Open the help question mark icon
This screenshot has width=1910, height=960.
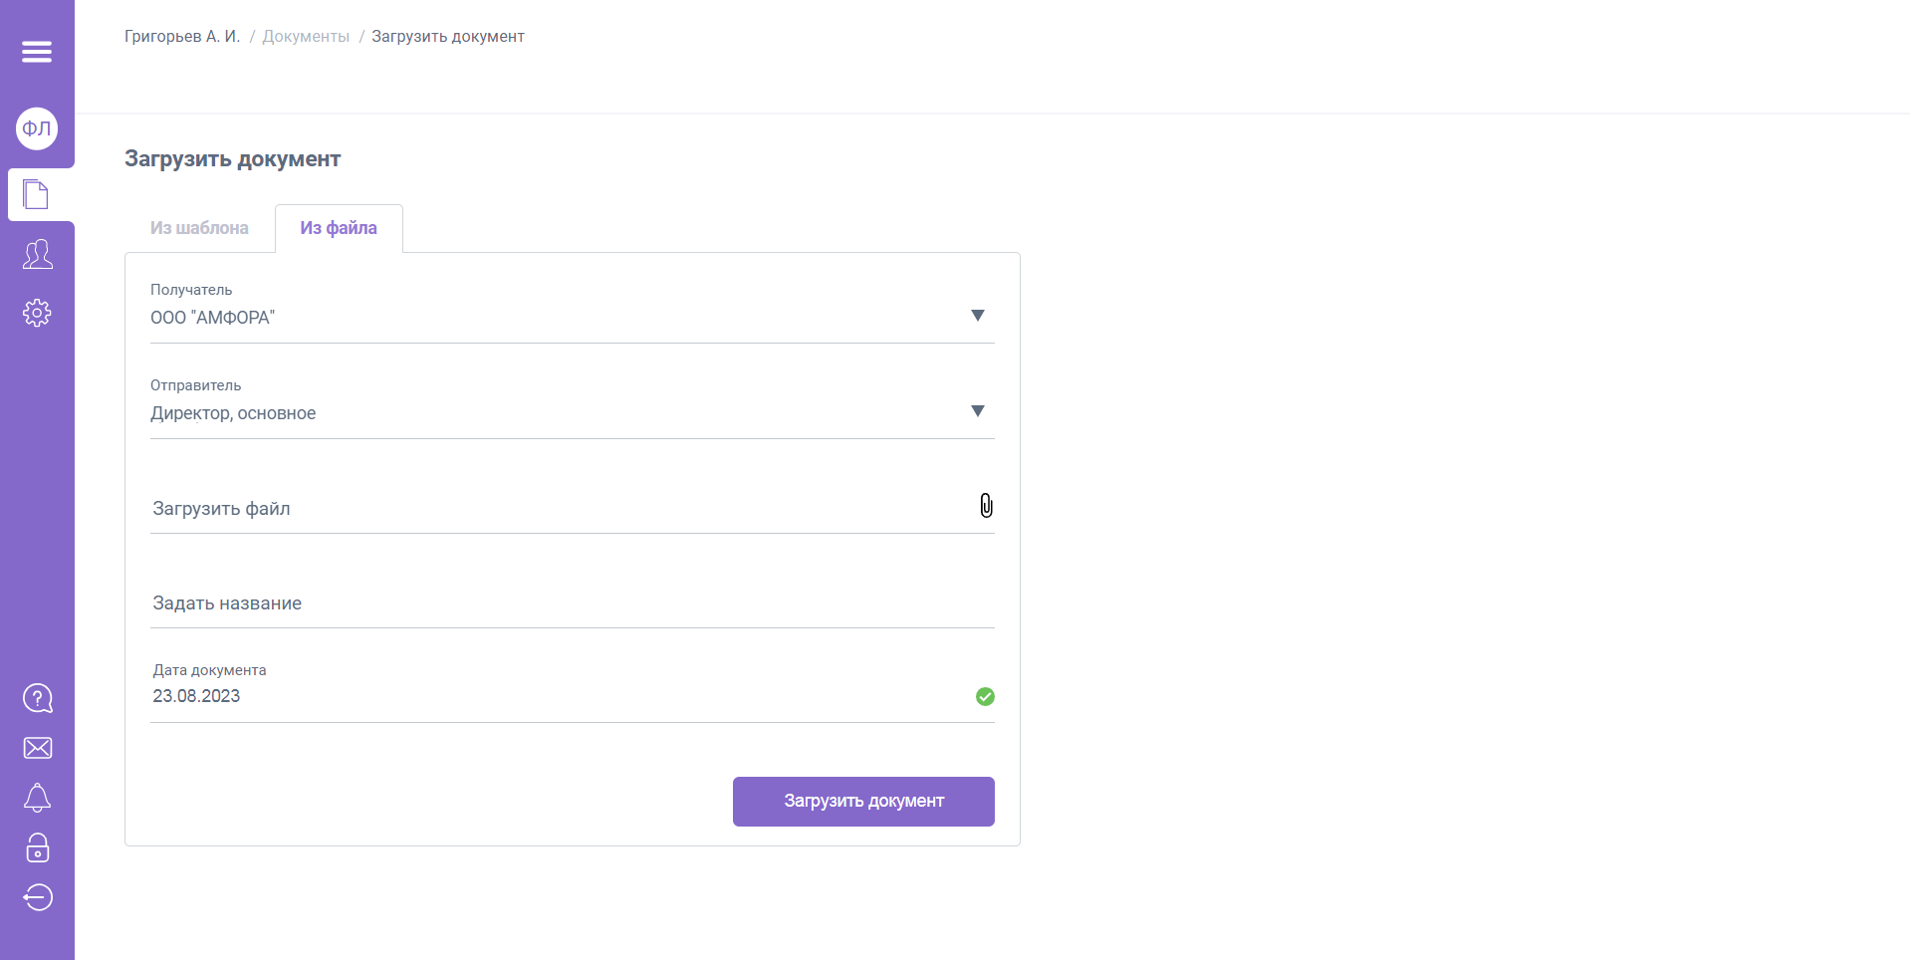[37, 698]
